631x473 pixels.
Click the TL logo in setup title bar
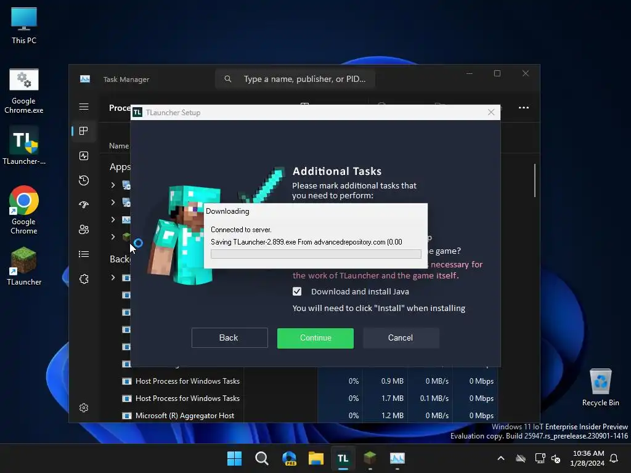(x=137, y=112)
